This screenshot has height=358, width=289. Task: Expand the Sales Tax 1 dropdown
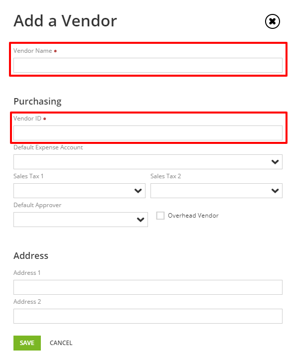79,191
